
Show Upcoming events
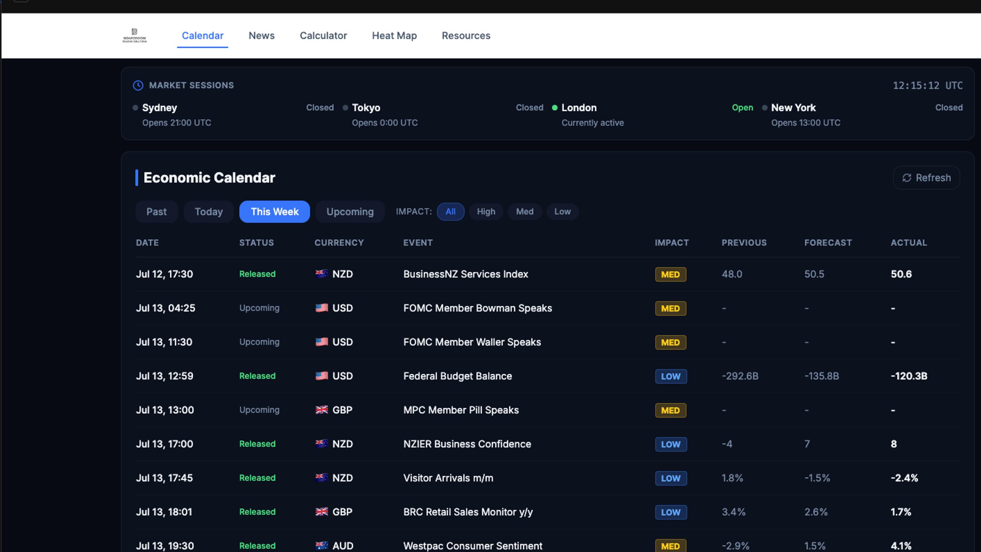point(350,212)
